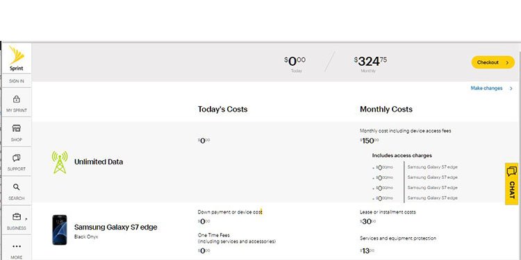
Task: Click the arrow on Checkout button
Action: pos(507,62)
